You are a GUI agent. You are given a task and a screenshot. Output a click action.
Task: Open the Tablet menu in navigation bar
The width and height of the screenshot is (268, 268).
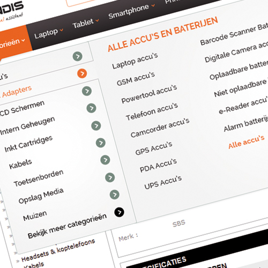click(x=83, y=24)
